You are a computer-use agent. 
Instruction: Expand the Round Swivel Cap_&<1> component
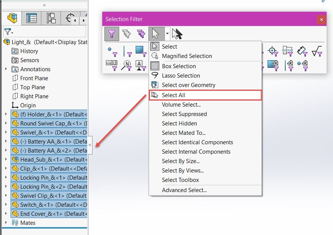click(6, 123)
